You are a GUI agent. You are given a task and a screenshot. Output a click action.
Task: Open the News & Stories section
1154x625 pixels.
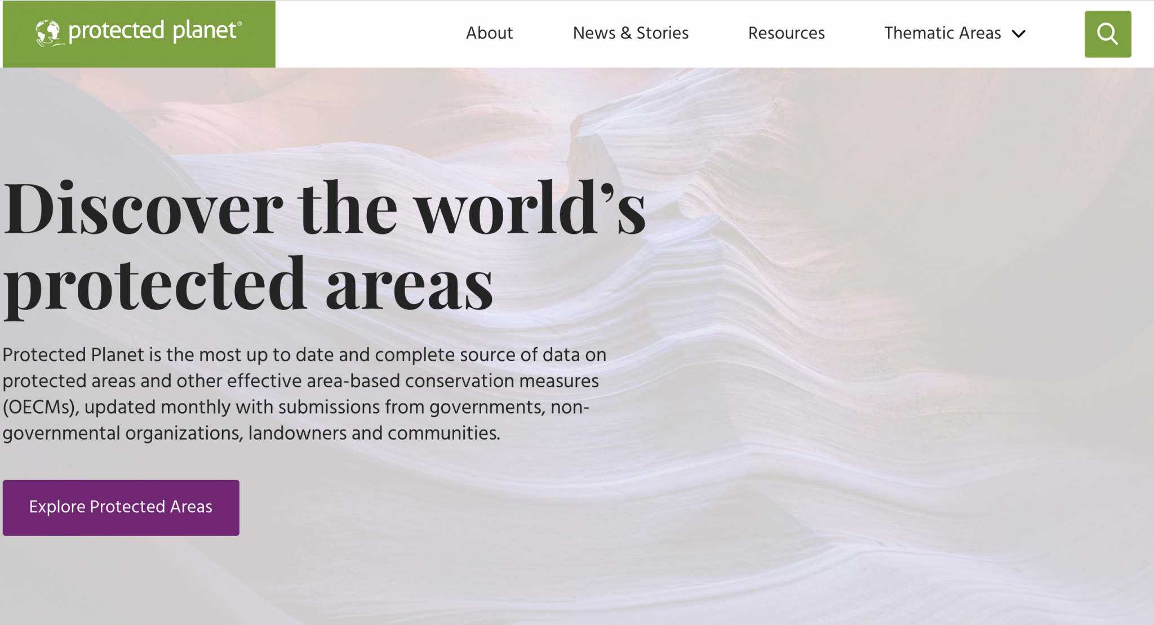pyautogui.click(x=631, y=33)
